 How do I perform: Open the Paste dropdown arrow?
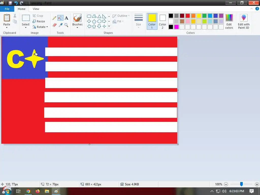[x=7, y=27]
